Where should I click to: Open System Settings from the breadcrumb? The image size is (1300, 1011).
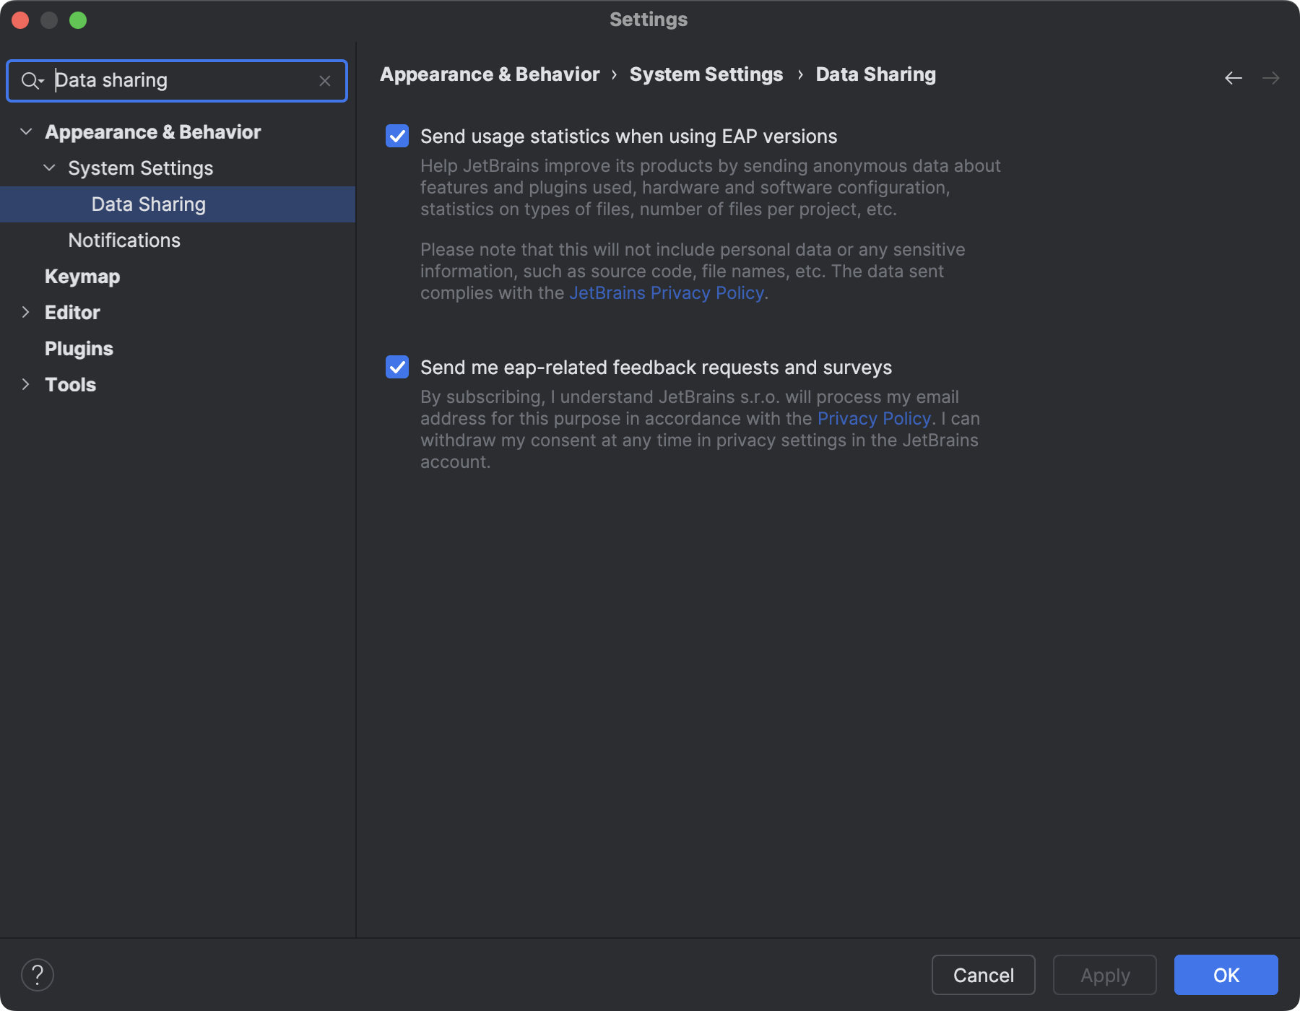[706, 74]
